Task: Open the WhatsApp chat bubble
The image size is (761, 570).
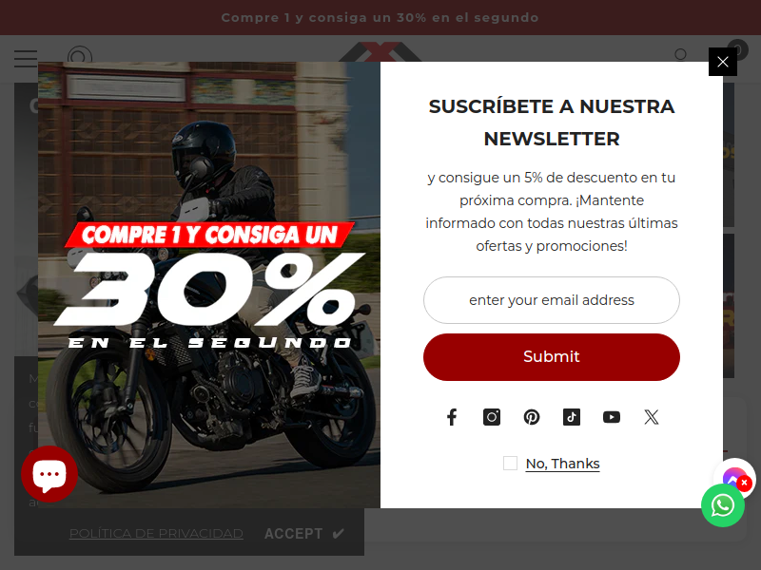Action: pyautogui.click(x=723, y=505)
